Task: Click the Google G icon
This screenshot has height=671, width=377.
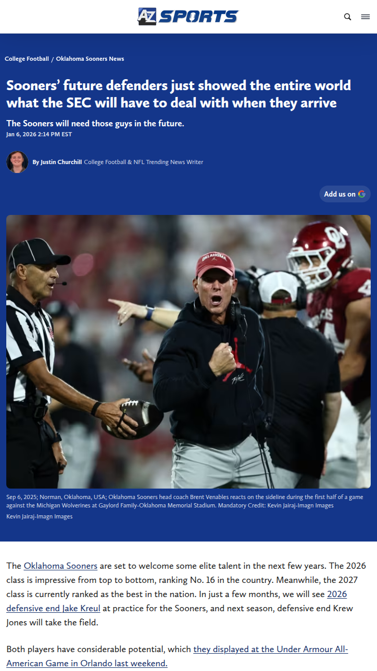Action: pyautogui.click(x=362, y=194)
